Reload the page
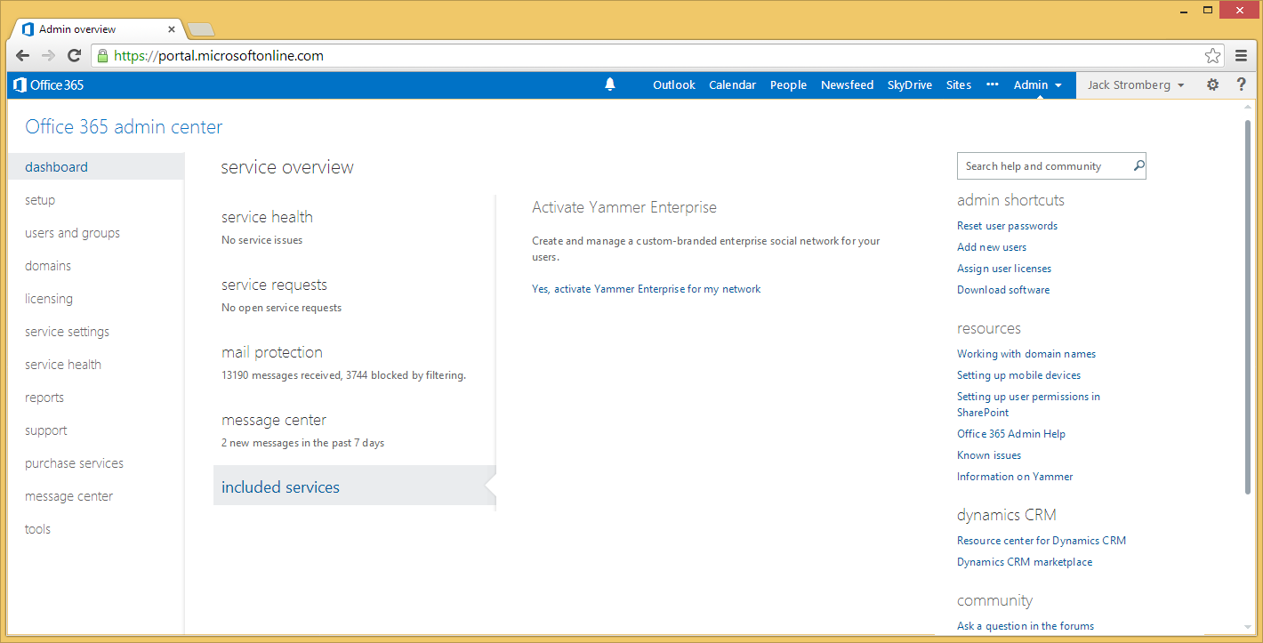1263x643 pixels. click(x=75, y=55)
